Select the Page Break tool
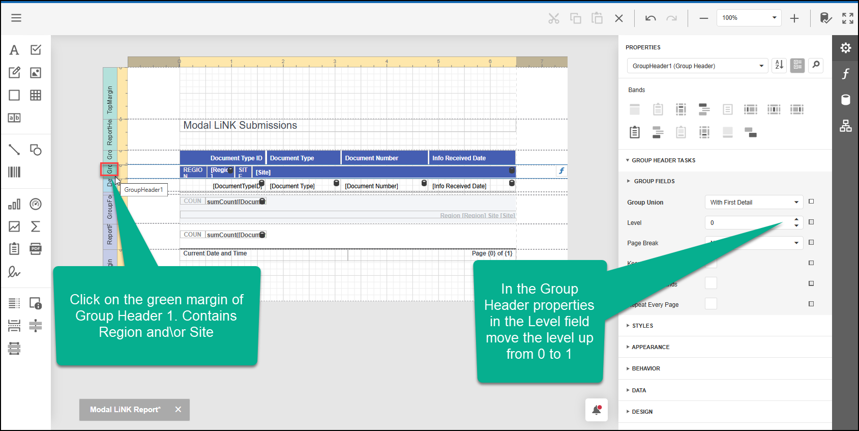This screenshot has width=859, height=431. click(14, 326)
